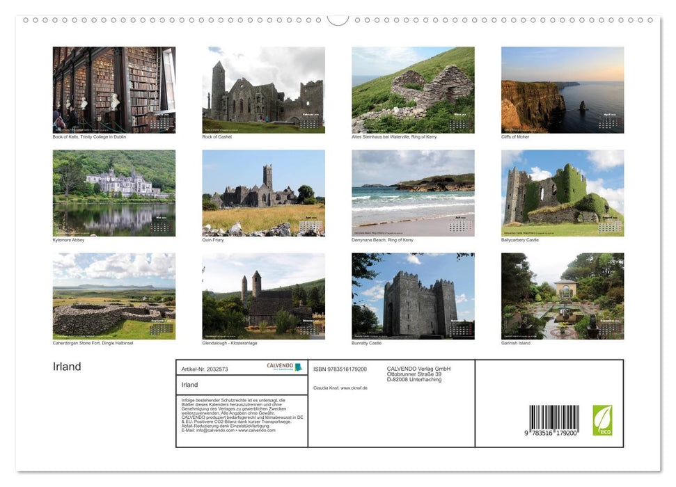
Task: Open the Rock of Cashel preview image
Action: pyautogui.click(x=264, y=89)
